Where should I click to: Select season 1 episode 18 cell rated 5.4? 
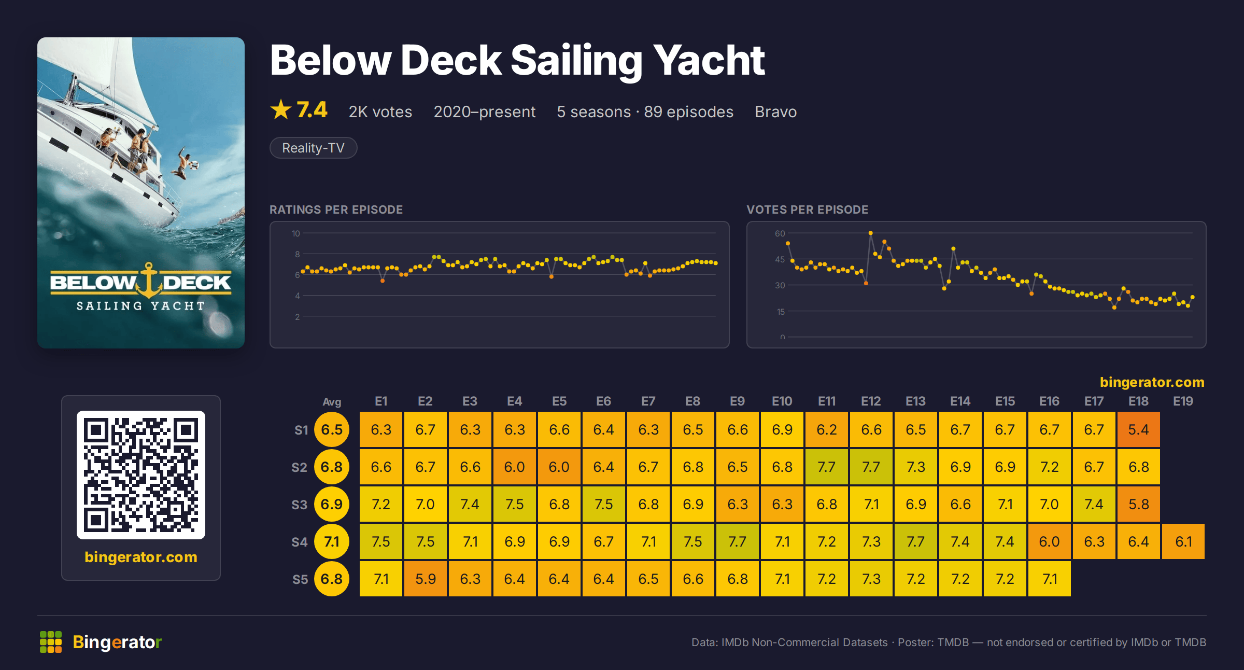point(1138,429)
